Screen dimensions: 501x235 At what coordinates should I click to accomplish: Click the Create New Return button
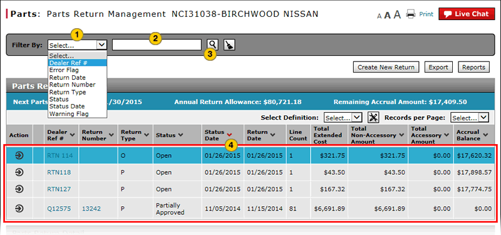point(386,68)
